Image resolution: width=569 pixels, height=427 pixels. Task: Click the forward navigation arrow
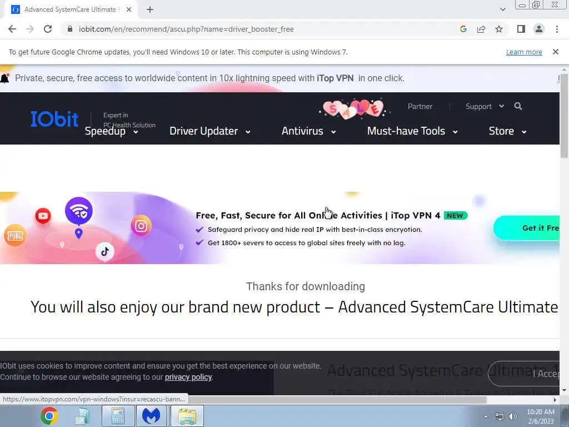point(30,29)
